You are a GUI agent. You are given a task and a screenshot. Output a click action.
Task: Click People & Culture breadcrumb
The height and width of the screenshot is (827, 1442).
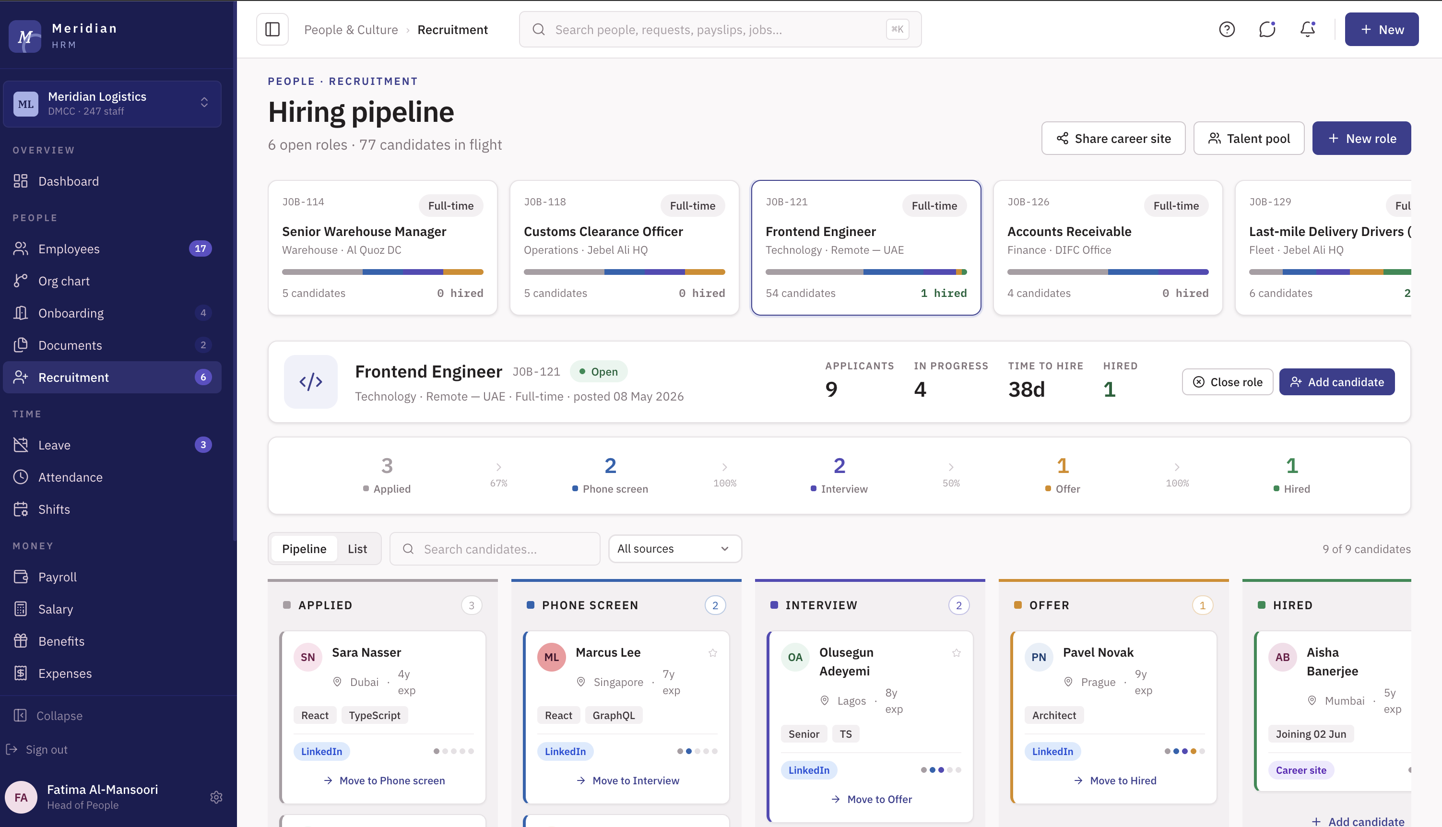(x=351, y=30)
